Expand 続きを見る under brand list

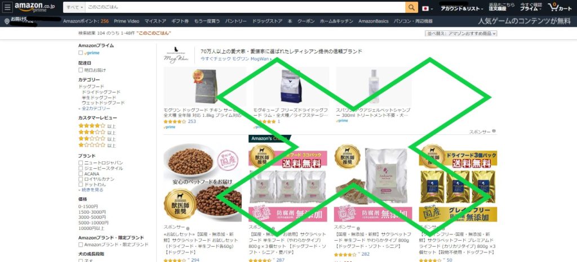click(92, 189)
